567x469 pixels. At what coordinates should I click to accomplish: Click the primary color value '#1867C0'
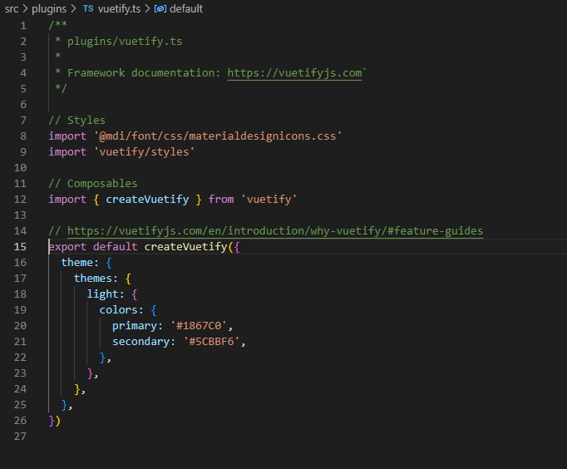point(199,326)
